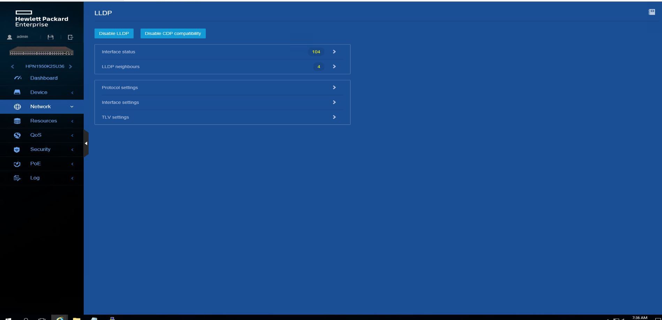Click the Interface status label
This screenshot has width=662, height=320.
[119, 52]
